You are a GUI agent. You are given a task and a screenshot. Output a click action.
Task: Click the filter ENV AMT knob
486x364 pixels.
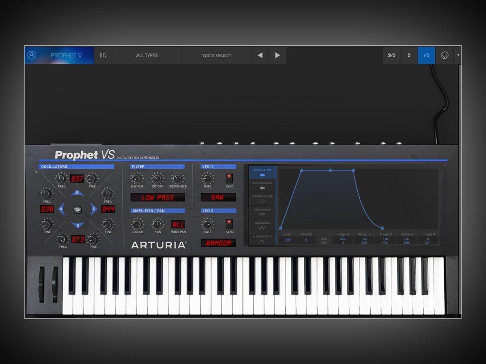pyautogui.click(x=136, y=179)
